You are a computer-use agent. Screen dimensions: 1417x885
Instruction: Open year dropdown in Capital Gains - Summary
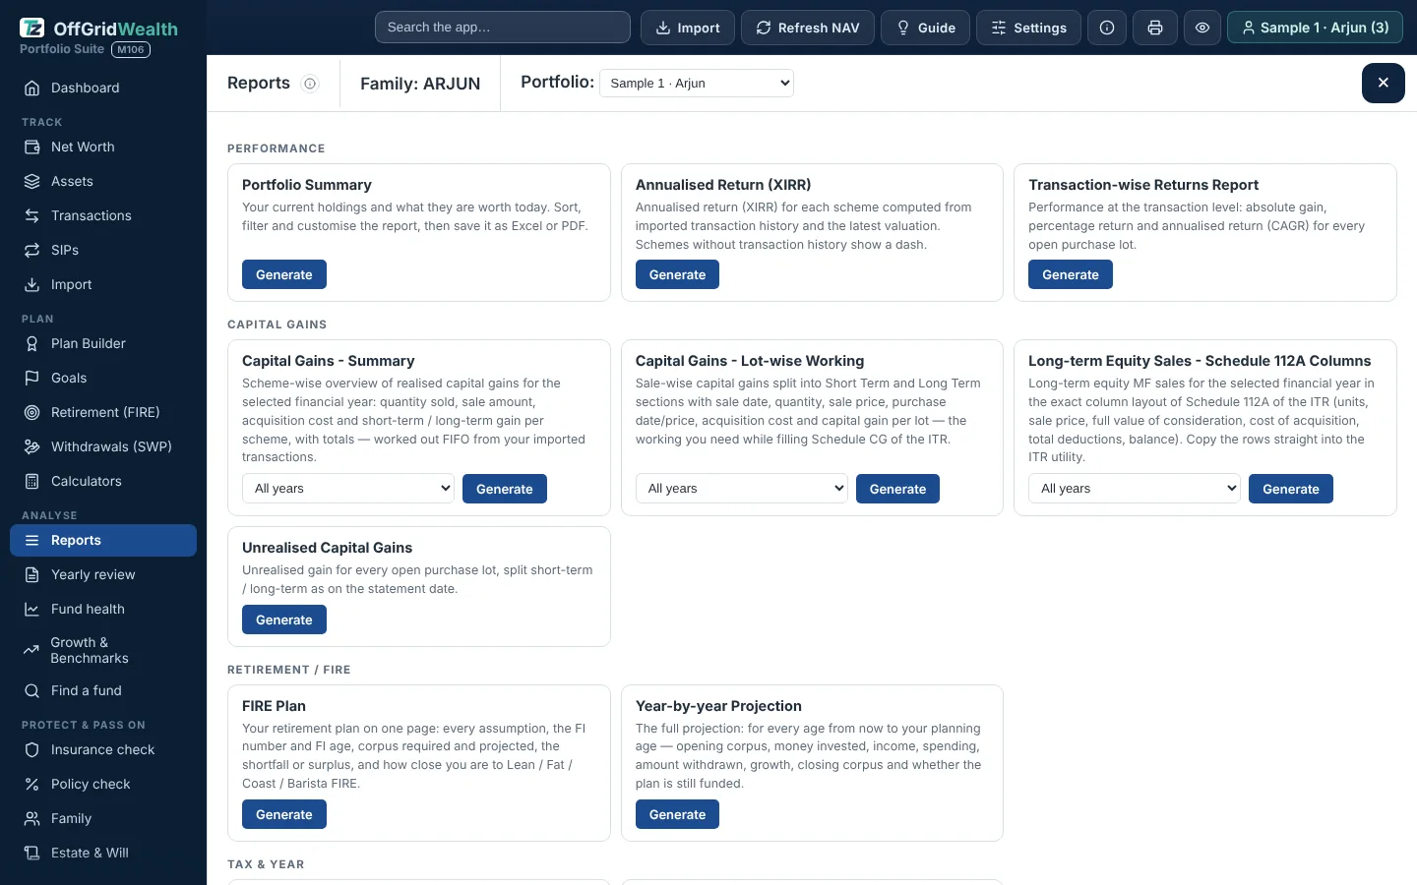[348, 489]
